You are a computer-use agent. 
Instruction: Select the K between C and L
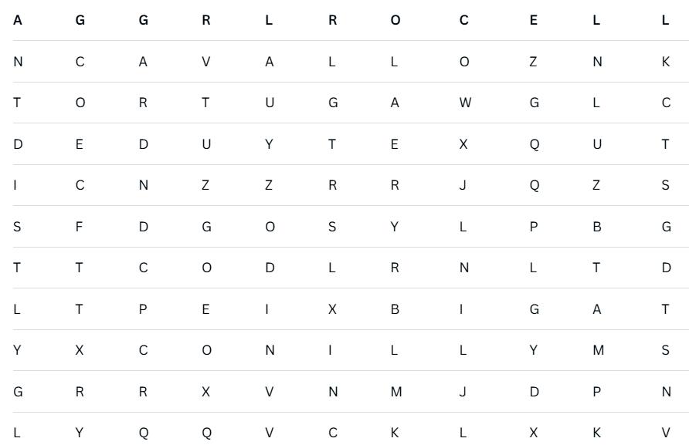[394, 433]
